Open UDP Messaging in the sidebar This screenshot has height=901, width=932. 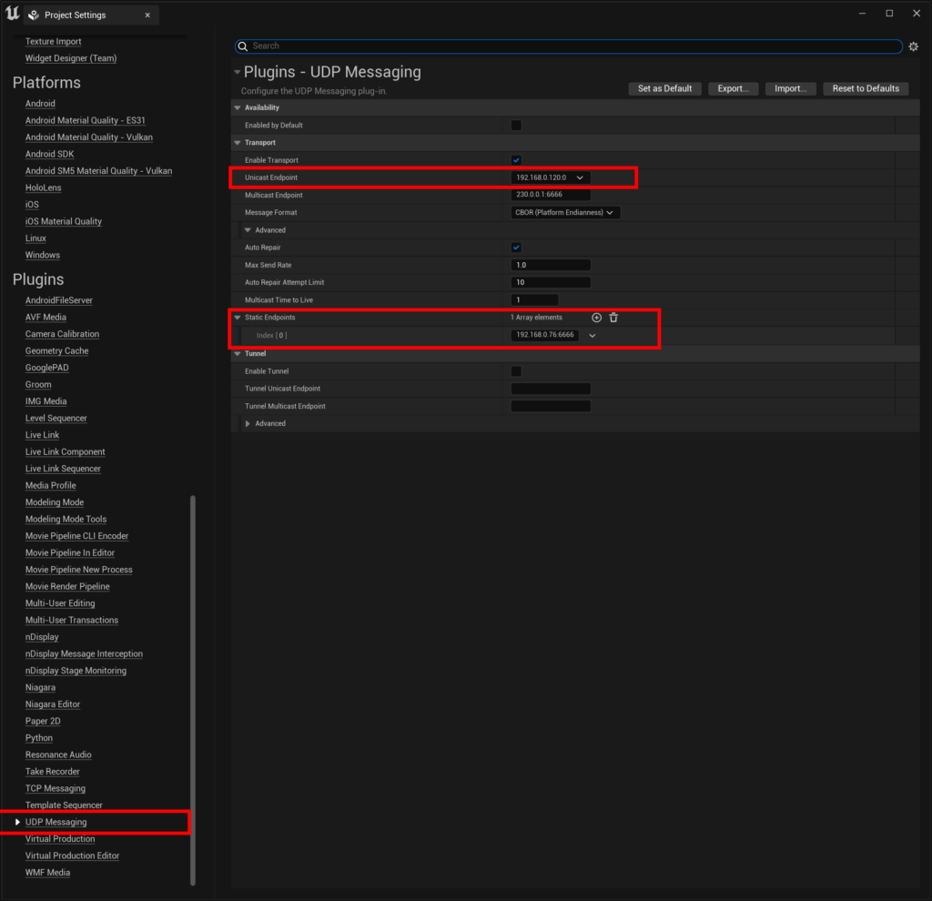click(56, 822)
